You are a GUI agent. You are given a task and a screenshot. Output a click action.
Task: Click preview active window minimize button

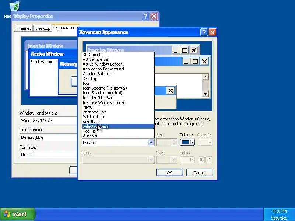point(186,62)
